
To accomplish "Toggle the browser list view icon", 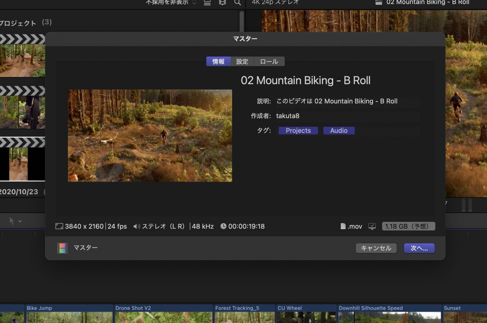I will pyautogui.click(x=207, y=2).
